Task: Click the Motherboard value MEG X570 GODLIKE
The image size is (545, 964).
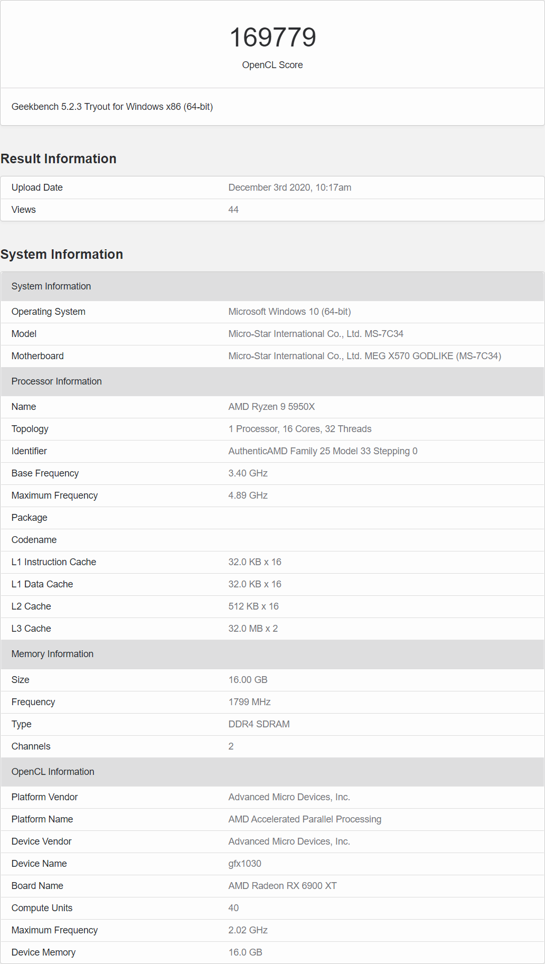Action: point(364,356)
